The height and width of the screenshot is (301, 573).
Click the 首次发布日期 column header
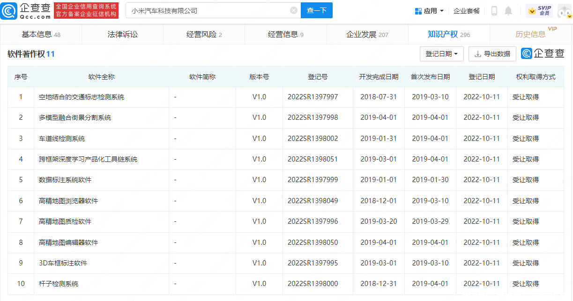pos(430,77)
